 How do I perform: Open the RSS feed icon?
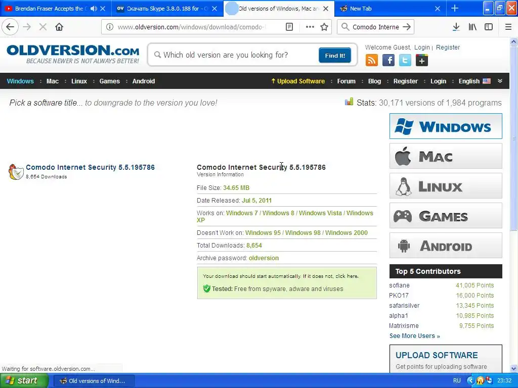(372, 61)
